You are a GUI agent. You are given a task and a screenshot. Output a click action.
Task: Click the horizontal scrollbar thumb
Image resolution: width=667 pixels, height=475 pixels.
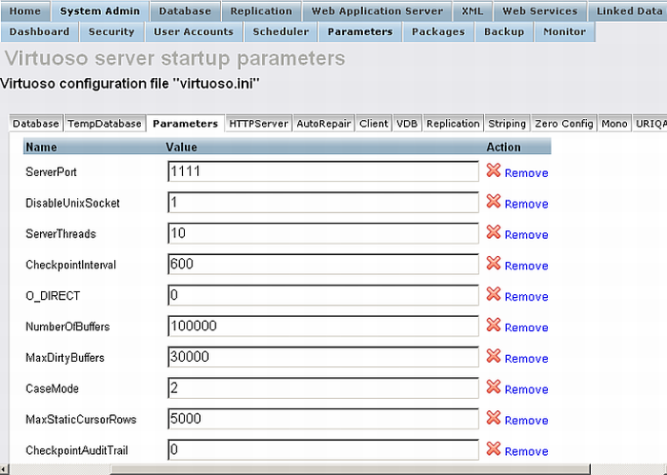coord(351,469)
